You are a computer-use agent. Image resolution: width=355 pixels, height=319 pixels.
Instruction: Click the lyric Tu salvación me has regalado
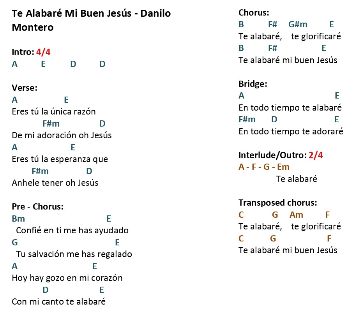(74, 254)
